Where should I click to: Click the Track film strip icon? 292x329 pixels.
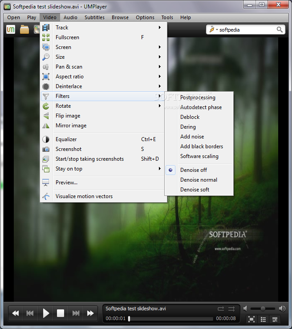click(46, 28)
